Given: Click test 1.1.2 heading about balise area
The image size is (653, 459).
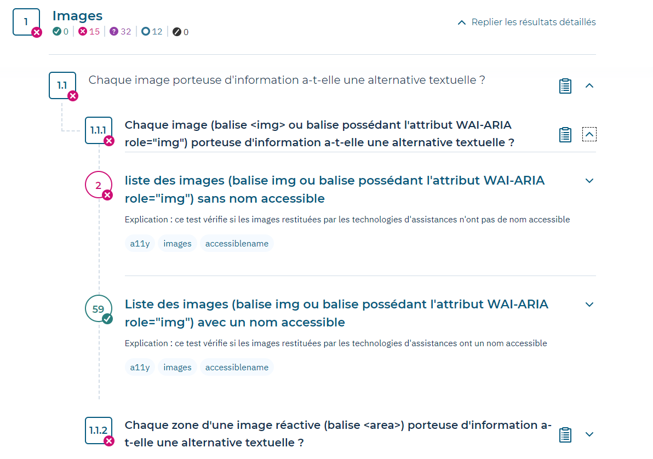Looking at the screenshot, I should point(338,434).
